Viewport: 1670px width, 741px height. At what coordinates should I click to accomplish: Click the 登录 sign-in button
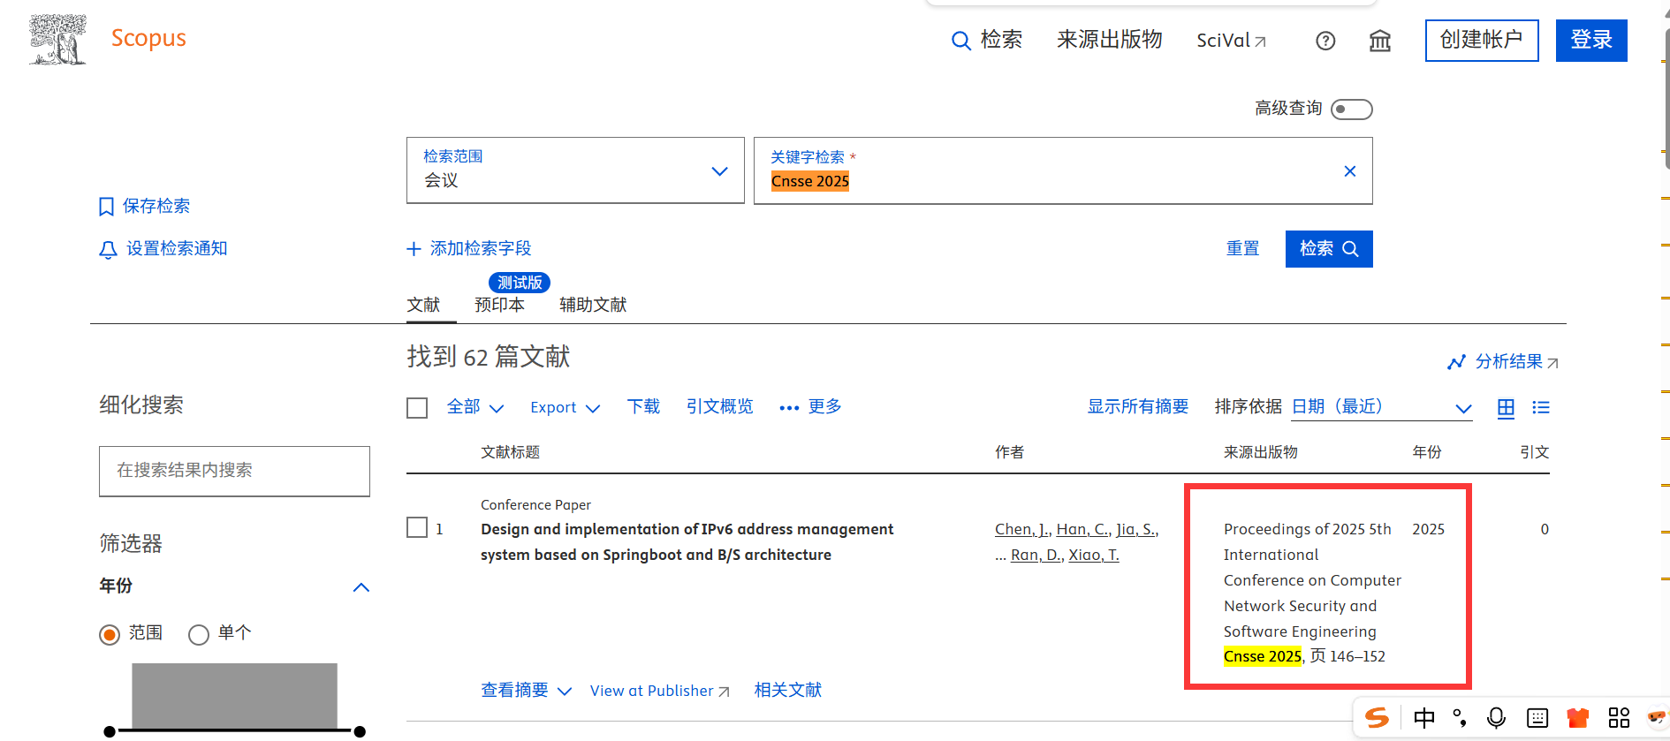(x=1591, y=40)
